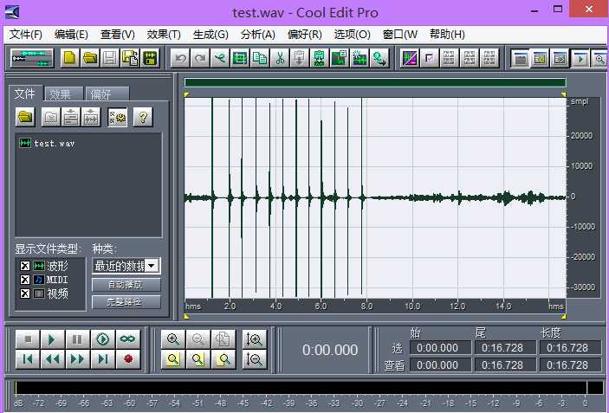Create a new file with the blank page icon

coord(70,59)
